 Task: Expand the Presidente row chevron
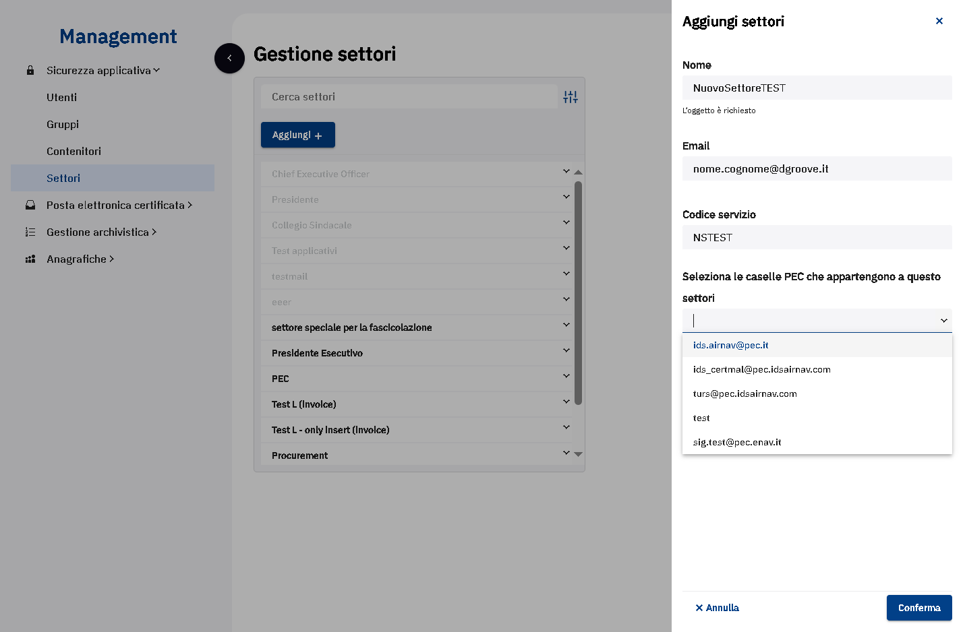pyautogui.click(x=566, y=197)
